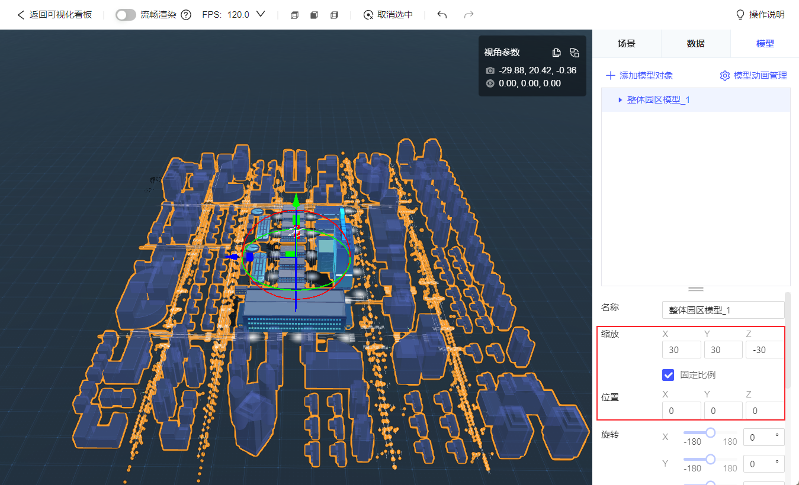
Task: Click the eye target value 0.00, 0.00, 0.00
Action: (530, 83)
